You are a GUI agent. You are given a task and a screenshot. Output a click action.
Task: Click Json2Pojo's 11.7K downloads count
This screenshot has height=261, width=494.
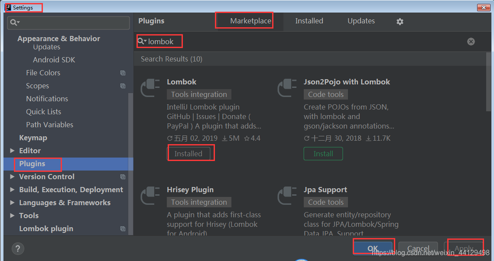[378, 138]
